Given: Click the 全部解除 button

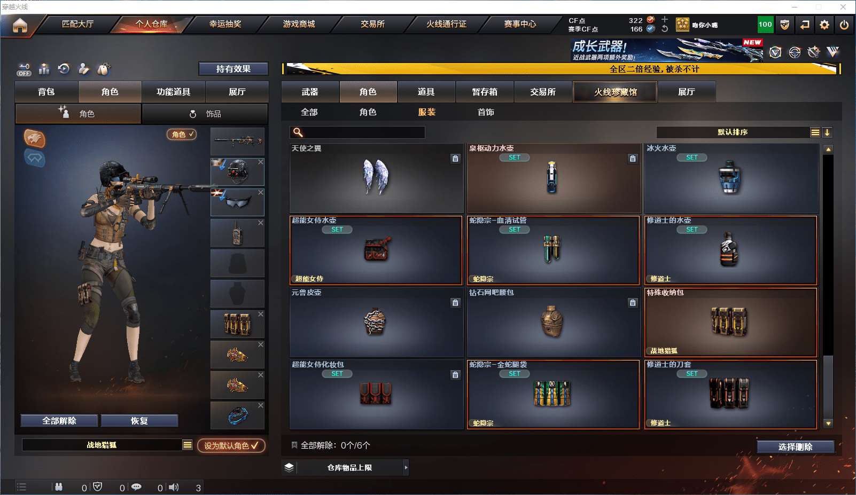Looking at the screenshot, I should click(x=59, y=421).
